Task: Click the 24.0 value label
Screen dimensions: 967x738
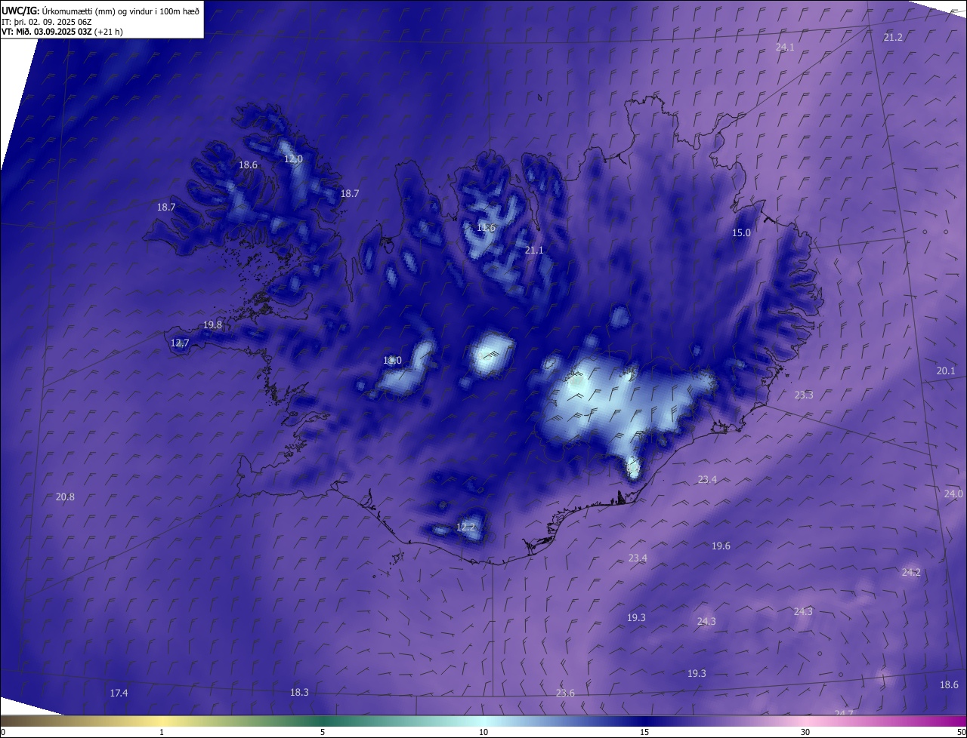Action: [x=953, y=494]
